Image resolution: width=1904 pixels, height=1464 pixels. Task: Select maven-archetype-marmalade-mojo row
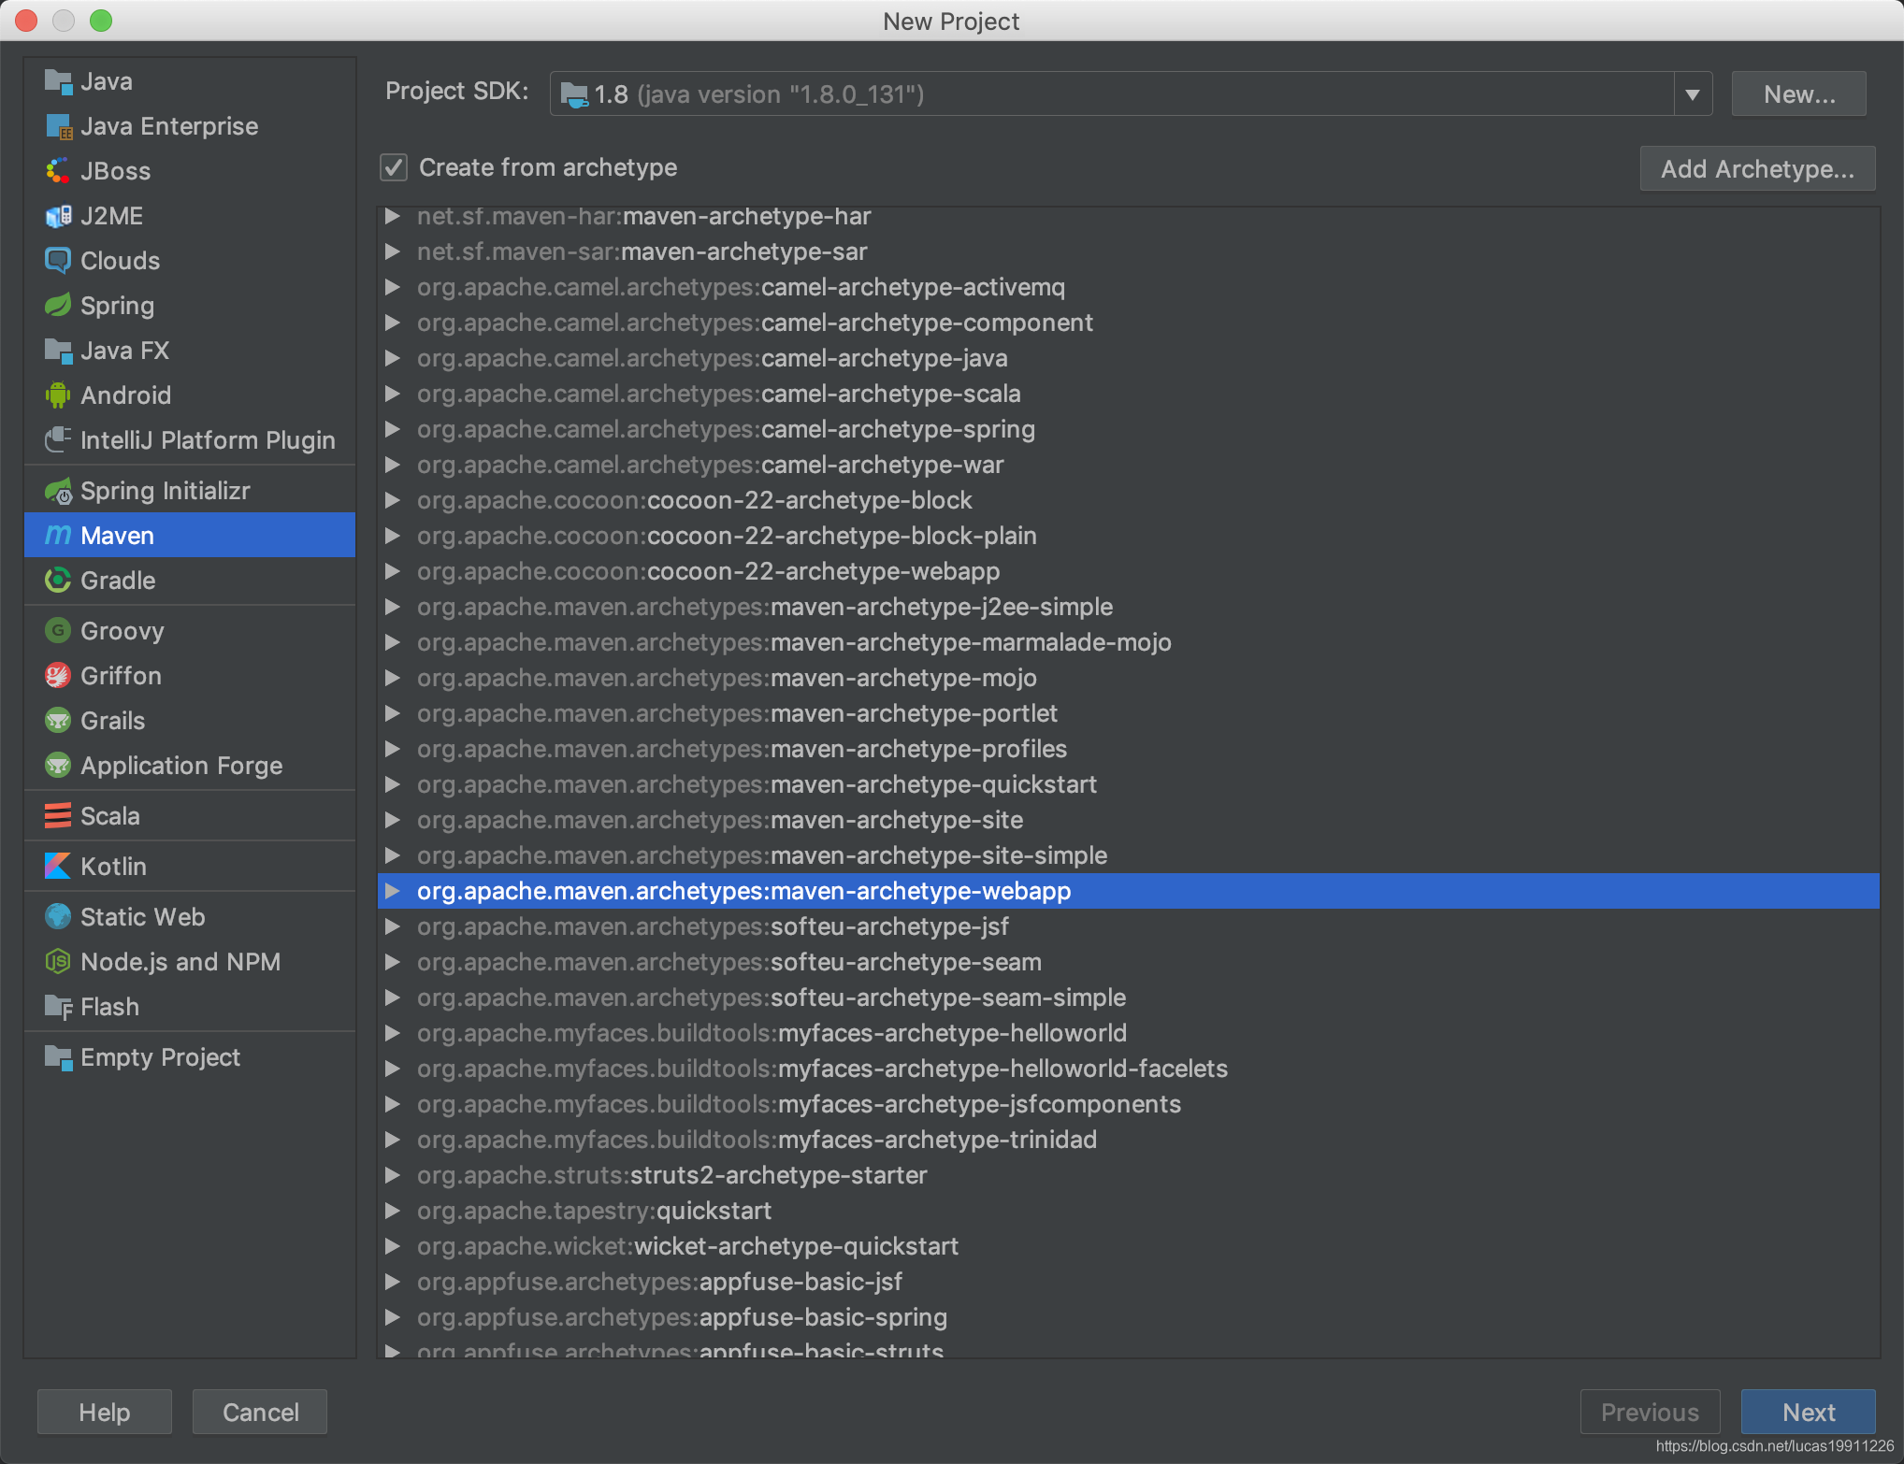click(1128, 642)
